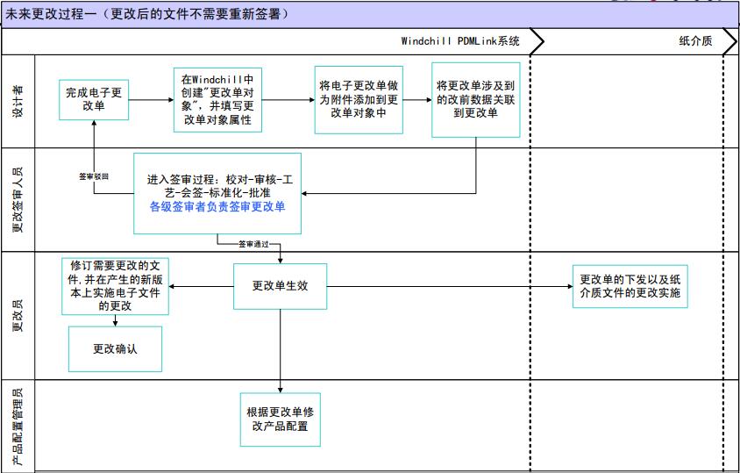This screenshot has width=740, height=473.
Task: Click the 更改单的下发以及纸介质文件 box
Action: point(630,286)
